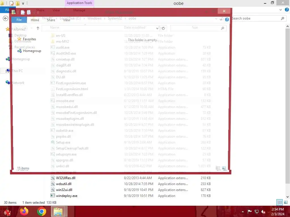This screenshot has height=217, width=290.
Task: Switch oobe window to large icons view
Action: click(286, 202)
